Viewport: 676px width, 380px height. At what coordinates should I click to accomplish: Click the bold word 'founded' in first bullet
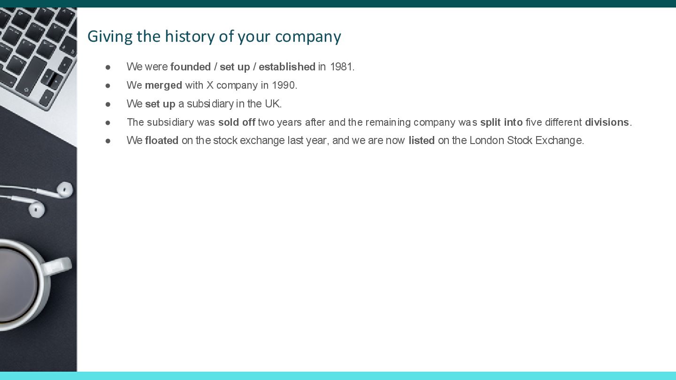pos(191,67)
